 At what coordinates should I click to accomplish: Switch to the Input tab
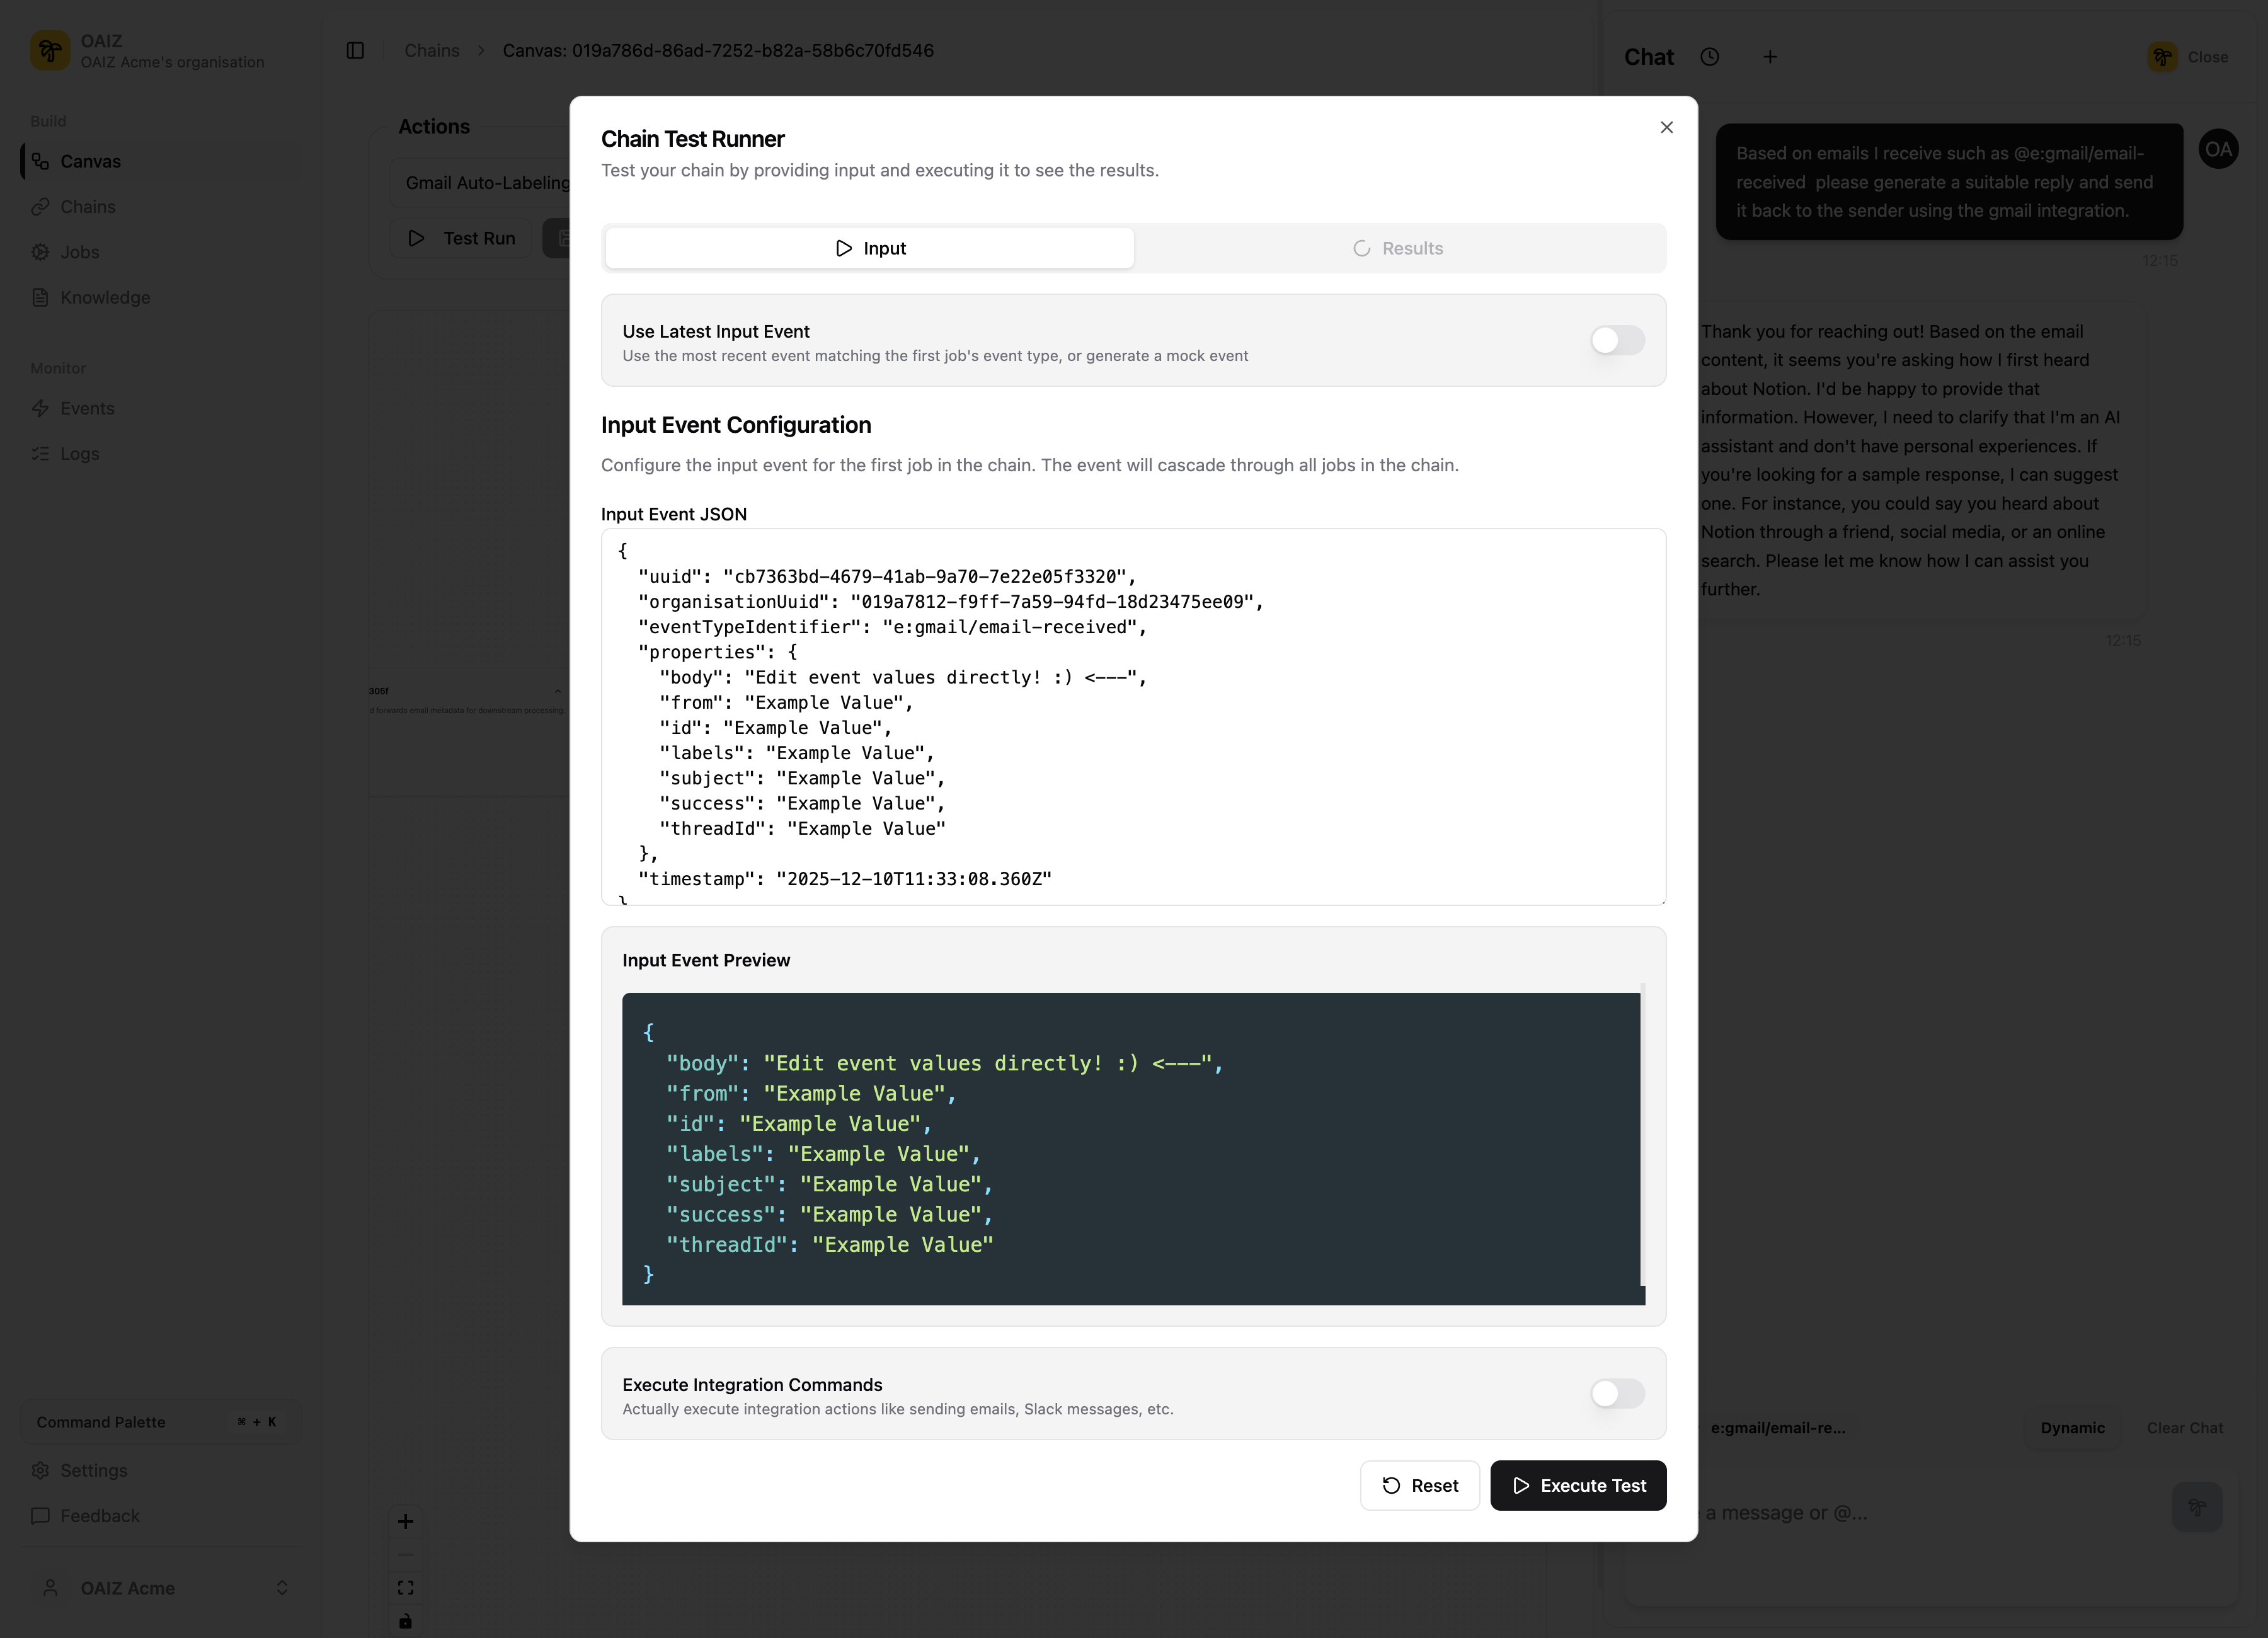[868, 247]
